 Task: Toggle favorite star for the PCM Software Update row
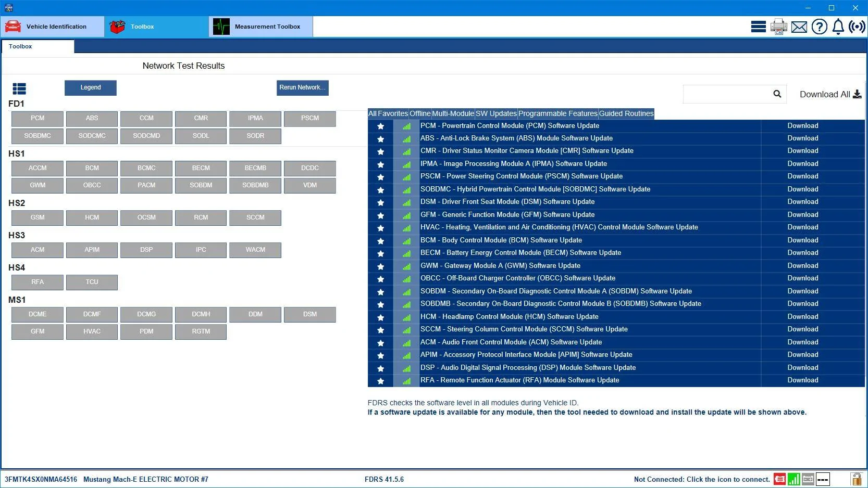click(x=381, y=126)
